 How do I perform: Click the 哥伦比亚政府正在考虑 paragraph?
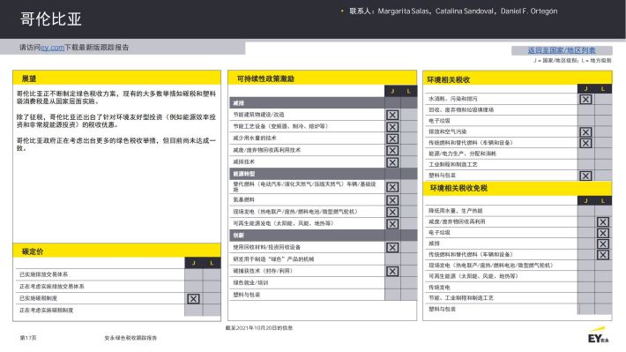click(x=116, y=144)
